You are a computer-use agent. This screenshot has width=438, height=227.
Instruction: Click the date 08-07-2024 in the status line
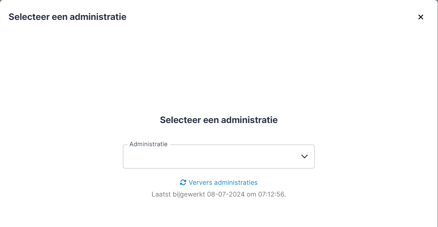pyautogui.click(x=225, y=194)
